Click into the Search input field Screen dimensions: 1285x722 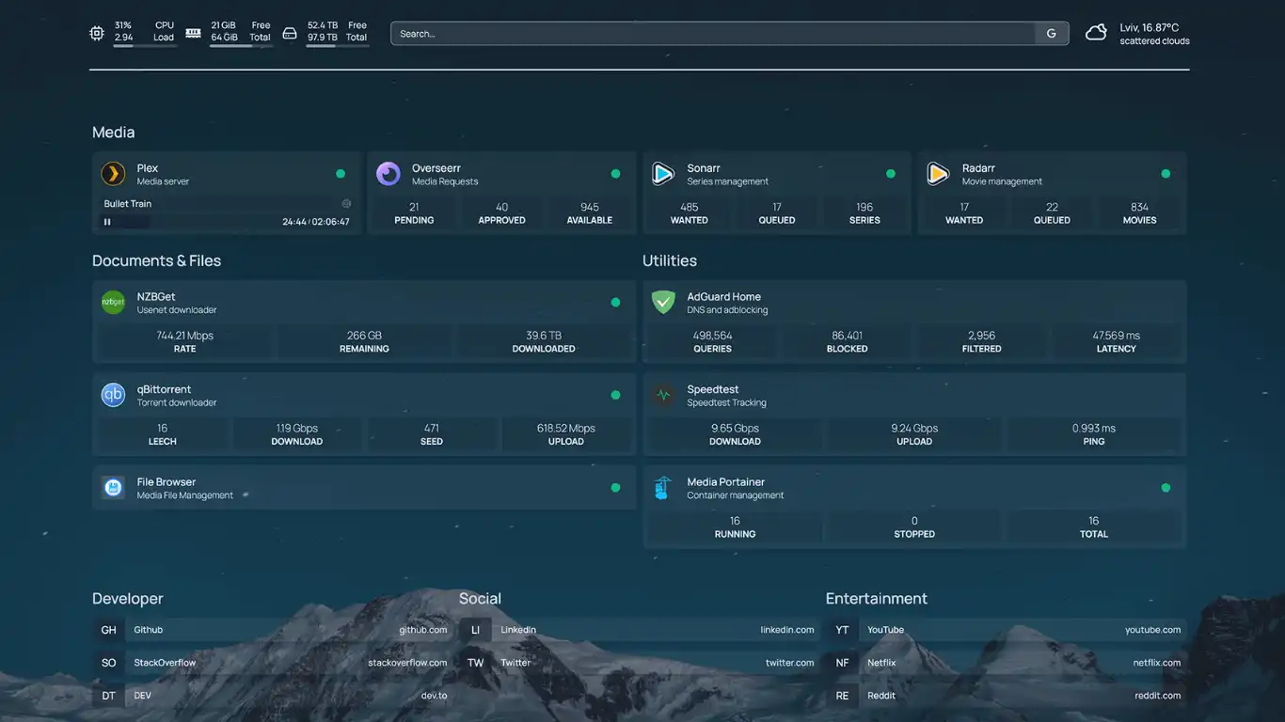point(713,34)
